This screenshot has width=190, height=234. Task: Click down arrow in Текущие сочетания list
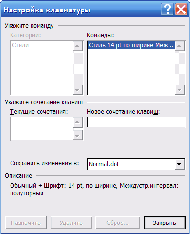pyautogui.click(x=77, y=136)
